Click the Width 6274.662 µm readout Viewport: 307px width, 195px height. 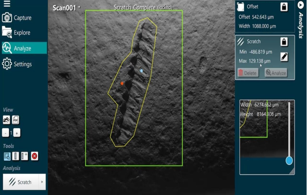(260, 105)
